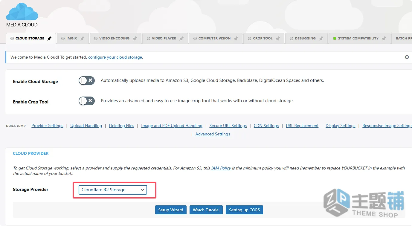The image size is (412, 226).
Task: Jump to Deleting Files section
Action: (x=122, y=126)
